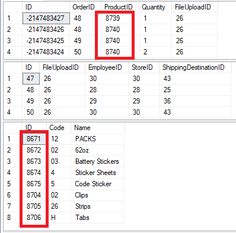The image size is (236, 233).
Task: Select Code 02 in the Clips row
Action: (59, 195)
